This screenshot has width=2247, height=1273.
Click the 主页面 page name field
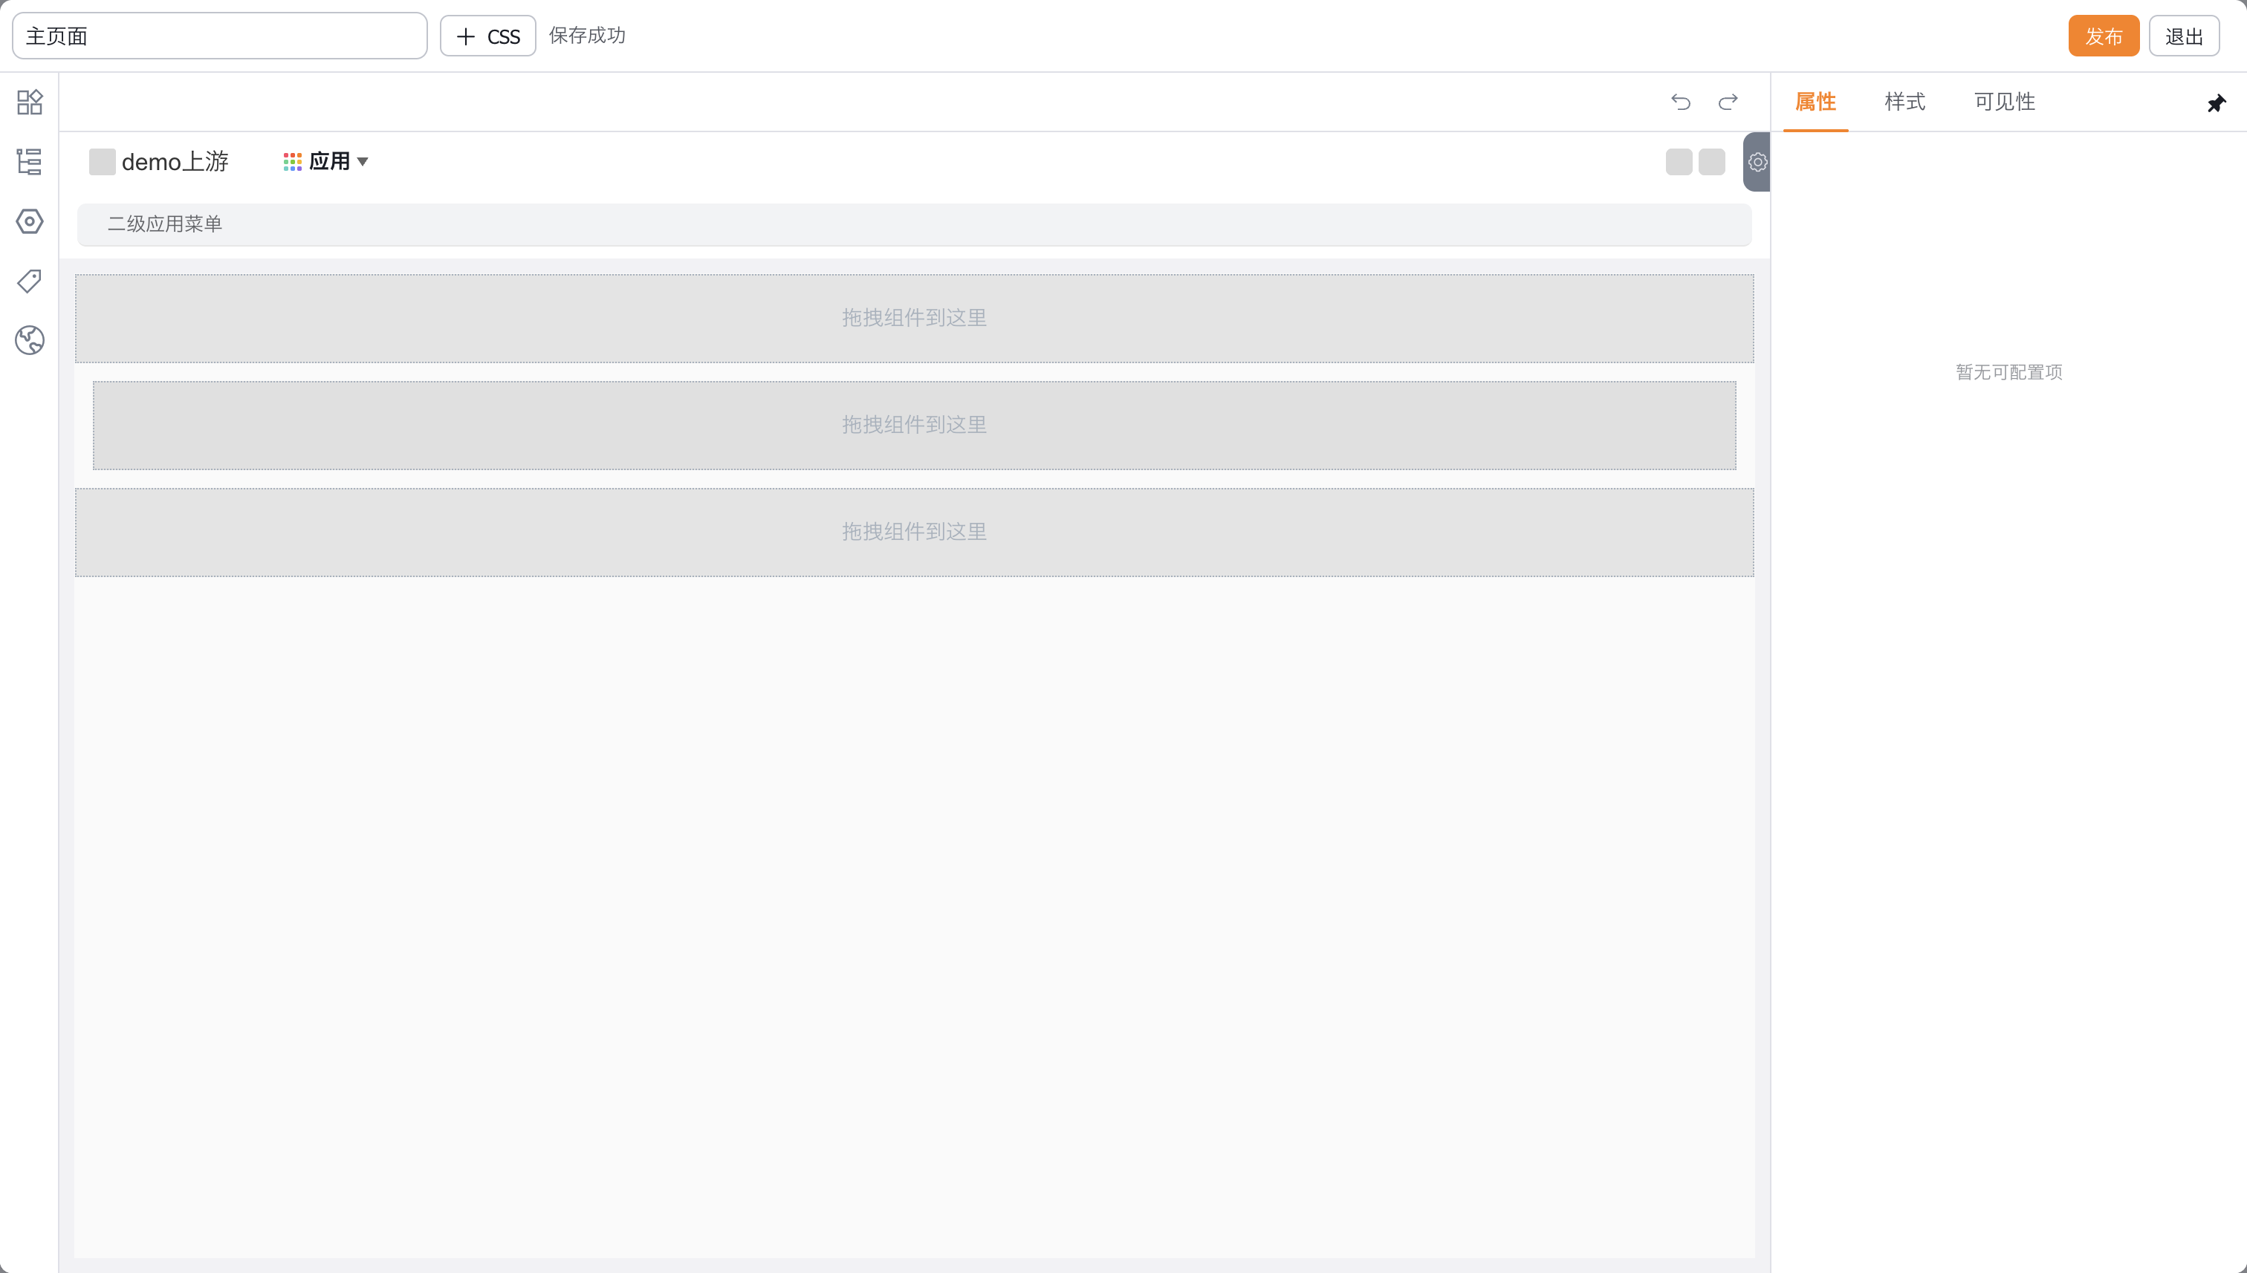pos(218,36)
